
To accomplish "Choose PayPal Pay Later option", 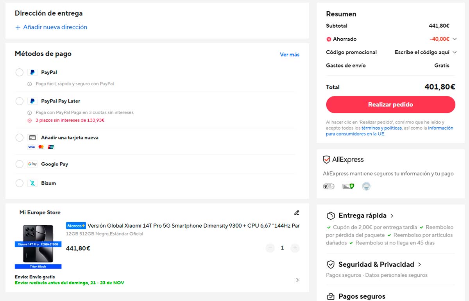I will click(x=19, y=101).
